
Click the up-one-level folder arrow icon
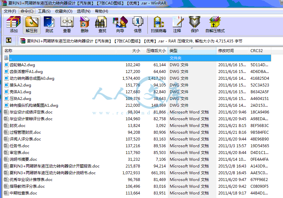pos(9,40)
